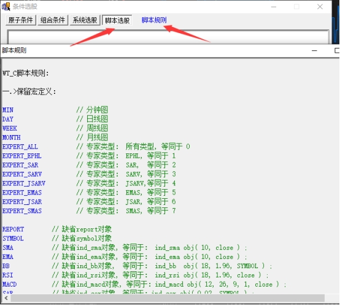Open the 组合条件 tab button

coord(53,20)
